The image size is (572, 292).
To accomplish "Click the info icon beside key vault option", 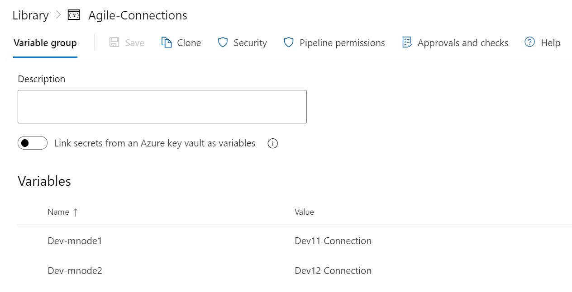I will (x=272, y=144).
